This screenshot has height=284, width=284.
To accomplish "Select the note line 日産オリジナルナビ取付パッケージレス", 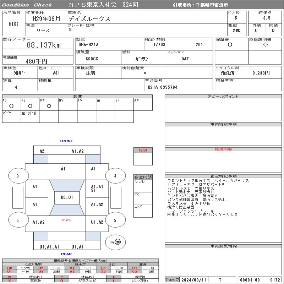I will tap(202, 215).
